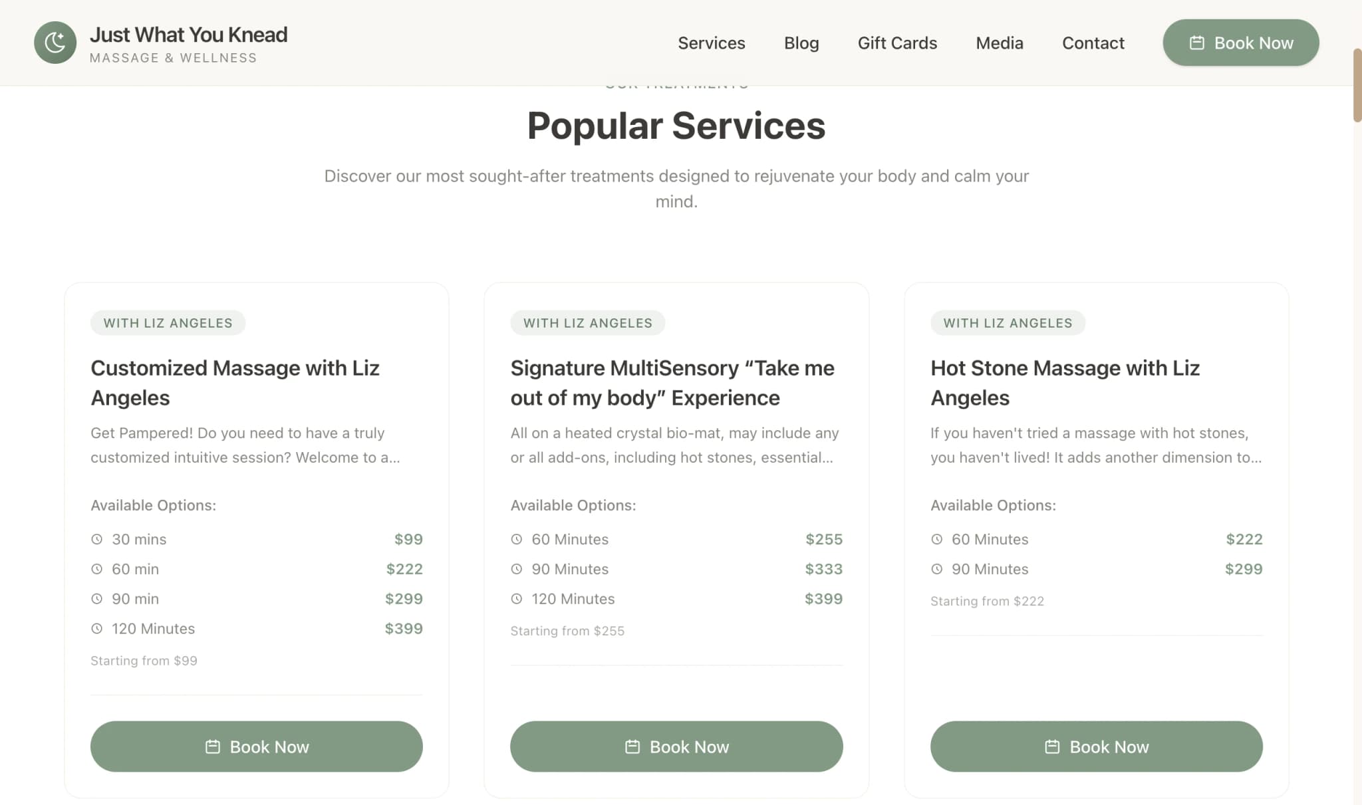The width and height of the screenshot is (1362, 805).
Task: Click Available Options label in Signature MultiSensory card
Action: (573, 505)
